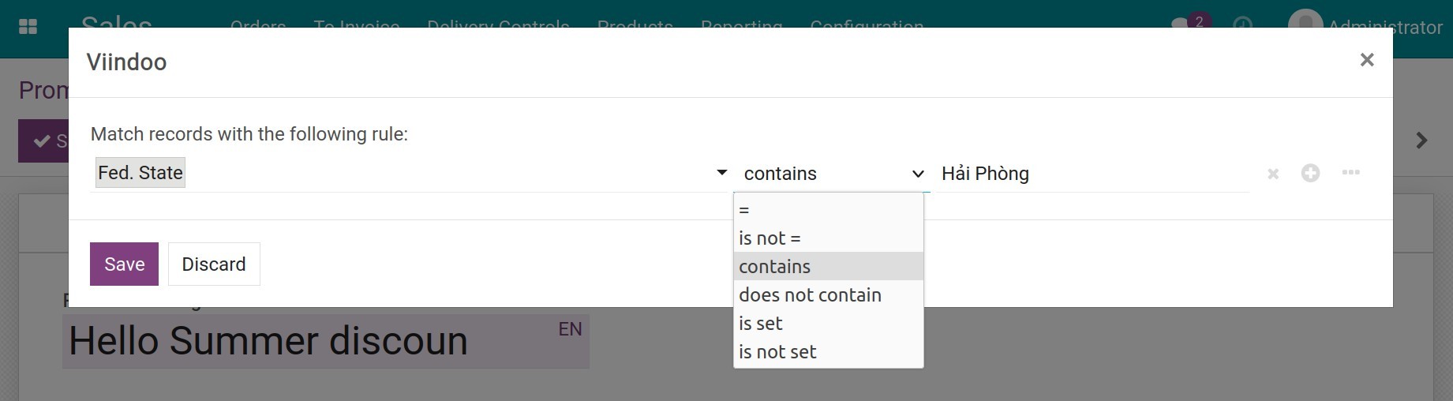Click the Hải Phòng value input field
This screenshot has height=401, width=1453.
(1093, 174)
